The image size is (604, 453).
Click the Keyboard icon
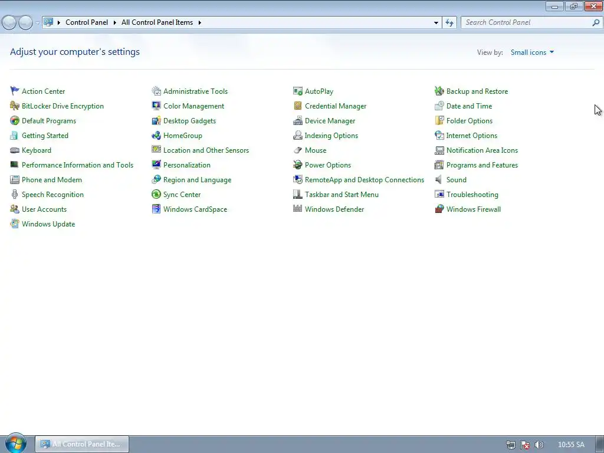(x=15, y=150)
